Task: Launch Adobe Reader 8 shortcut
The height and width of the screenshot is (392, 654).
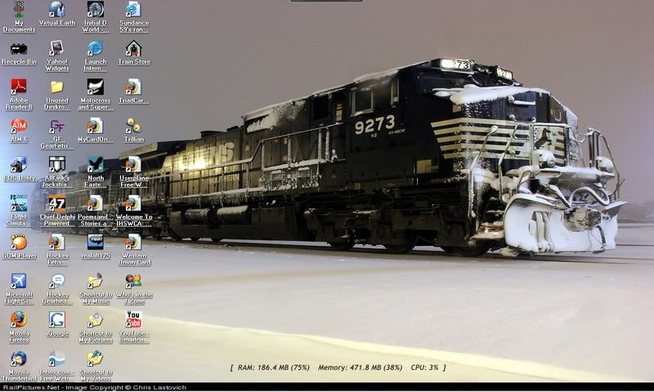Action: 19,87
